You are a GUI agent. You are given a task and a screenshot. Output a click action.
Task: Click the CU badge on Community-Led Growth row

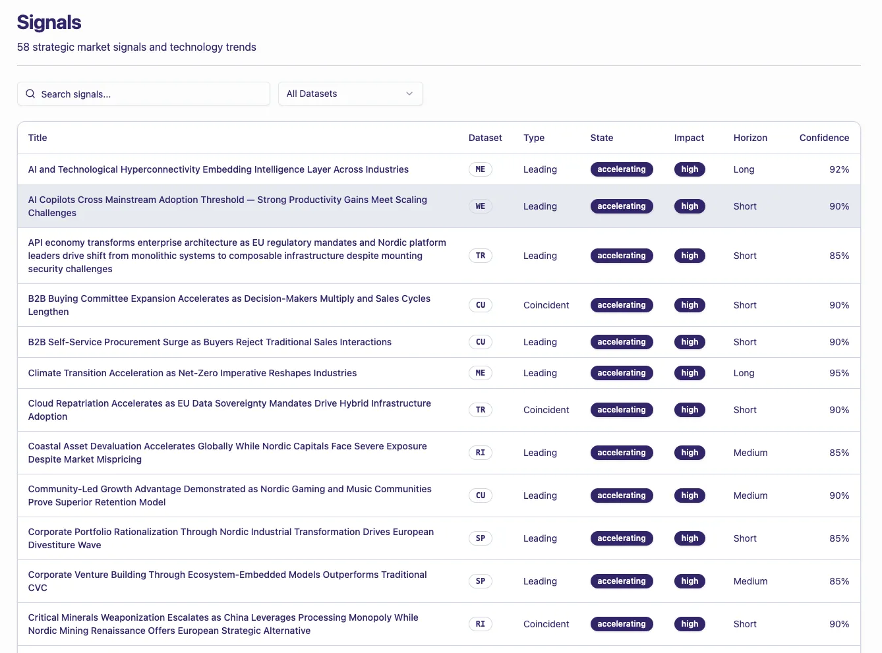tap(480, 496)
